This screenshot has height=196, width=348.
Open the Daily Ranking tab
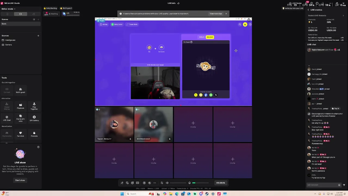coord(51,8)
